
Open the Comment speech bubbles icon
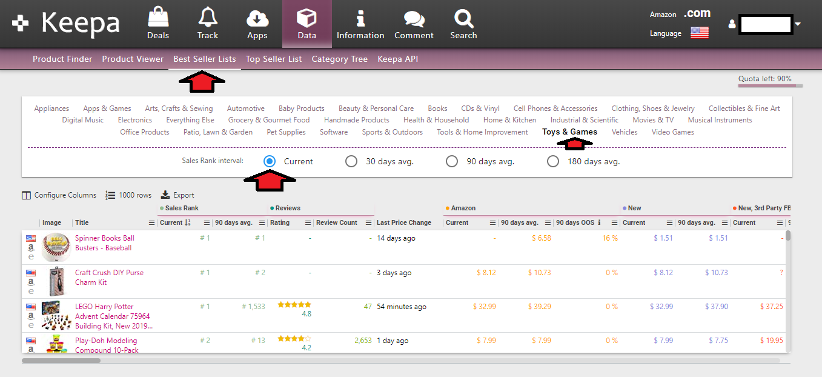(414, 19)
